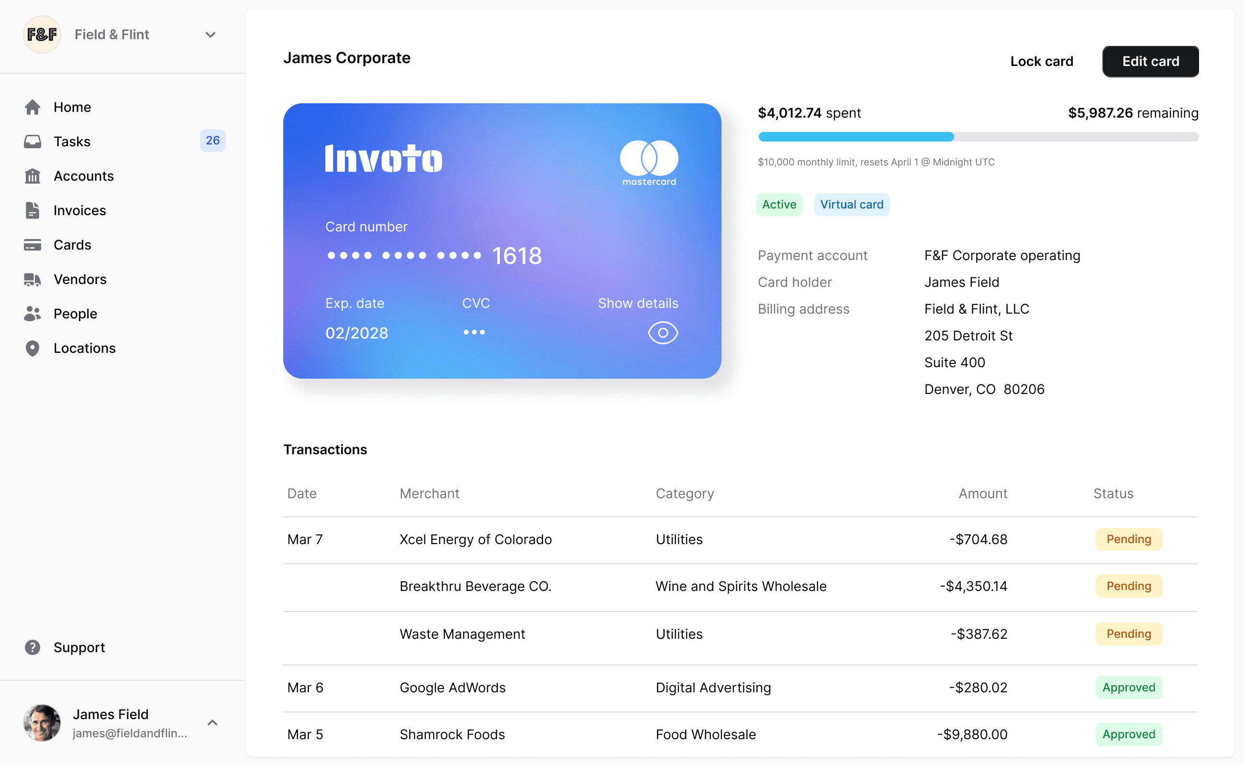1244x765 pixels.
Task: Open the Home section
Action: [x=71, y=107]
